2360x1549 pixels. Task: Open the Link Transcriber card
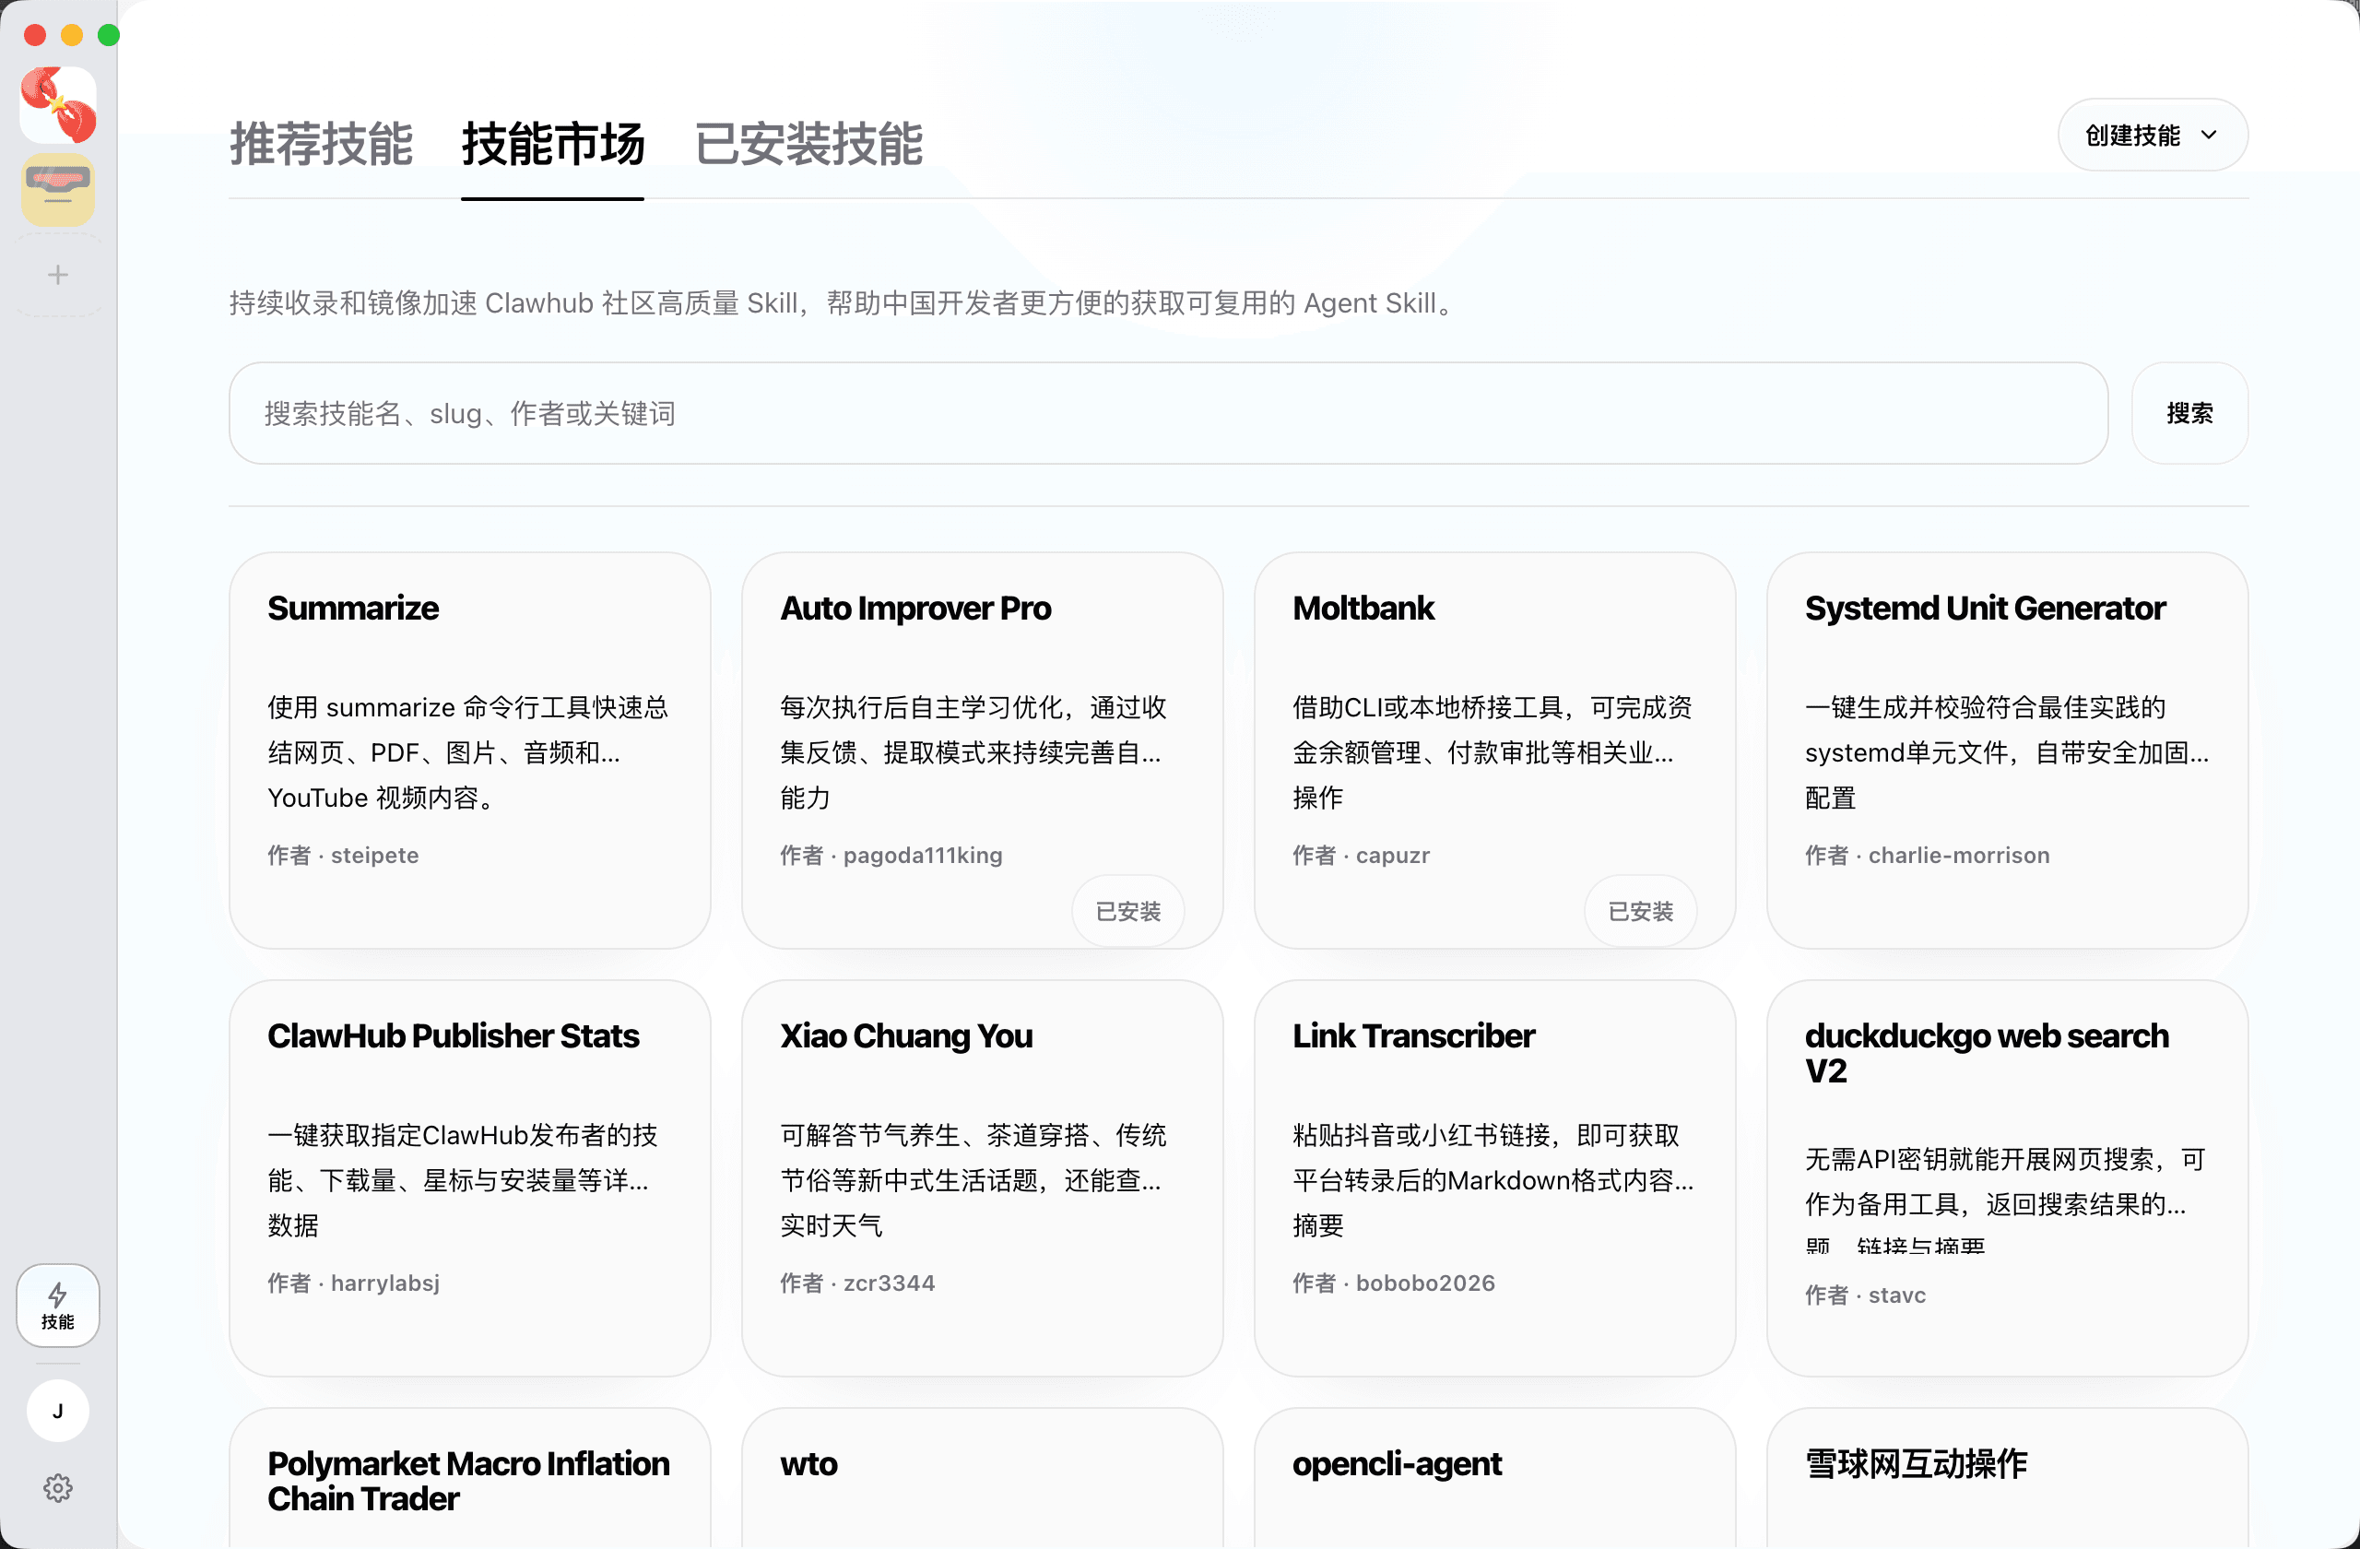point(1493,1177)
